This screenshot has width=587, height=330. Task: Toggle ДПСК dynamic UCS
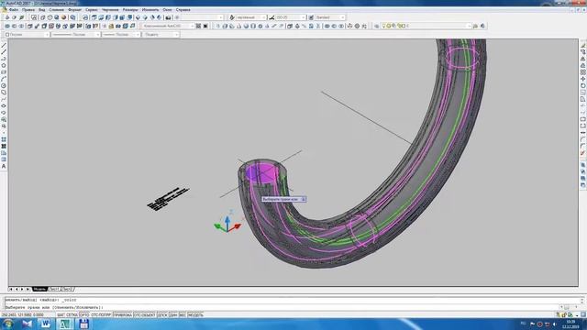[x=162, y=315]
